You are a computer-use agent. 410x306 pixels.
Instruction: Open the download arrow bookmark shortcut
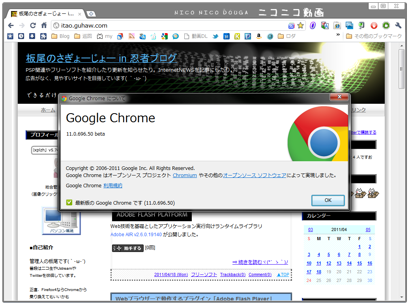[32, 36]
